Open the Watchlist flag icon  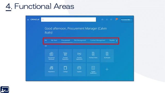[x=111, y=20]
